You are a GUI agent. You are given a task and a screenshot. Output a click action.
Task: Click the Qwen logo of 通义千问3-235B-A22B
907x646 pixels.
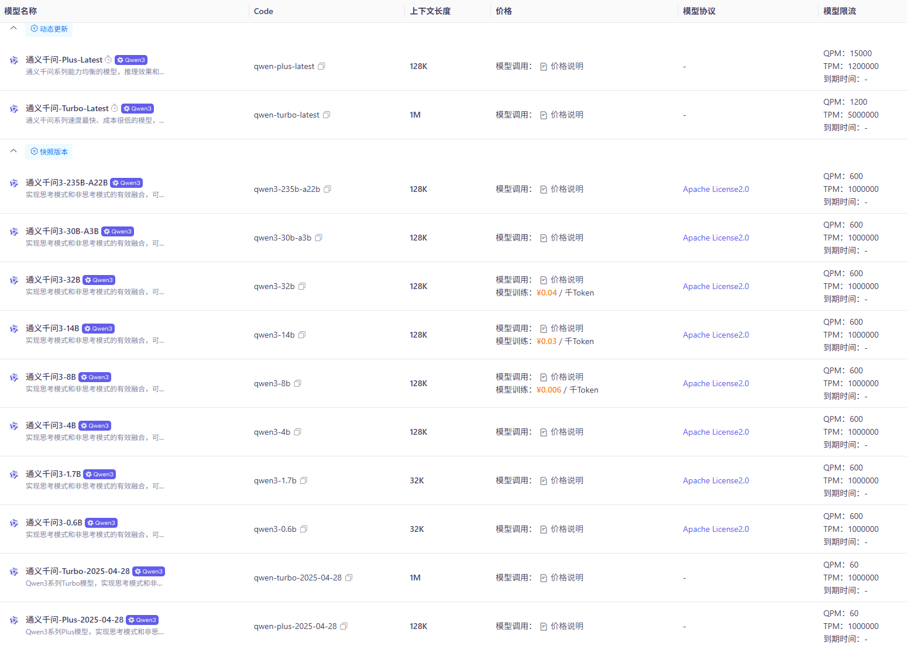coord(14,183)
